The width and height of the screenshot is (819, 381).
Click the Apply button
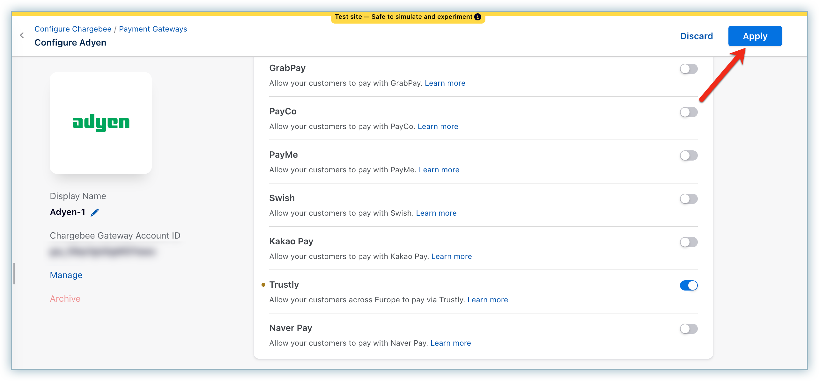tap(755, 36)
